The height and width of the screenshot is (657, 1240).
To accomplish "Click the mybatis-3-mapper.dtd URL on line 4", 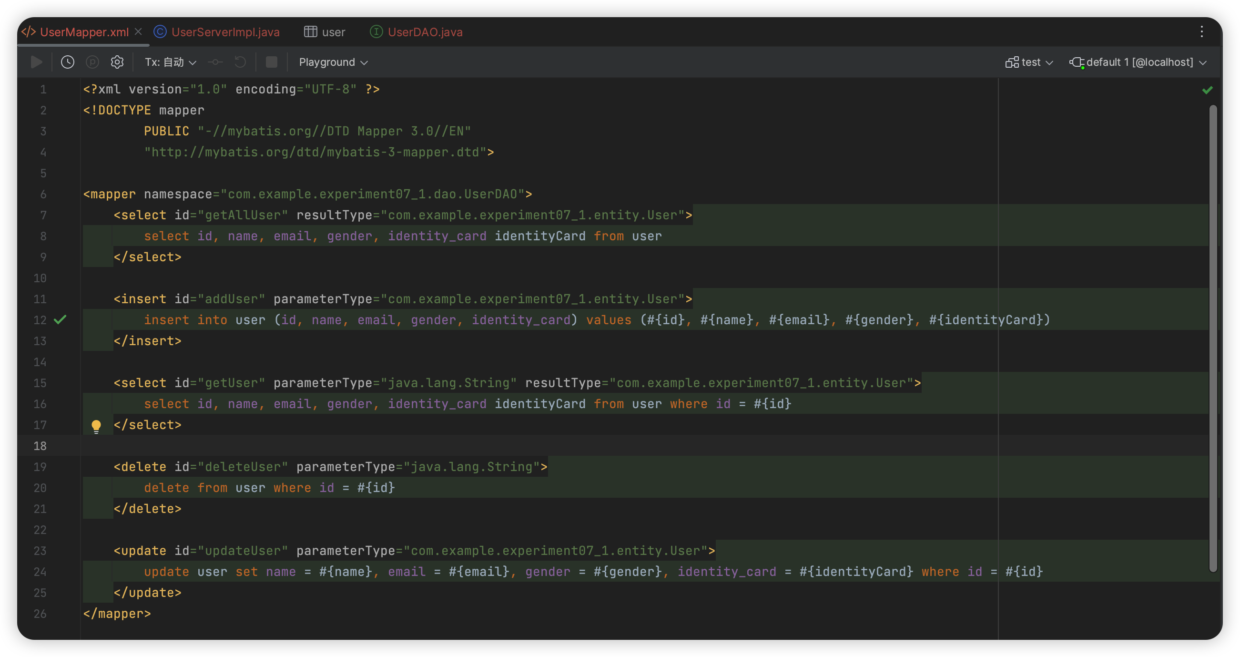I will 315,152.
